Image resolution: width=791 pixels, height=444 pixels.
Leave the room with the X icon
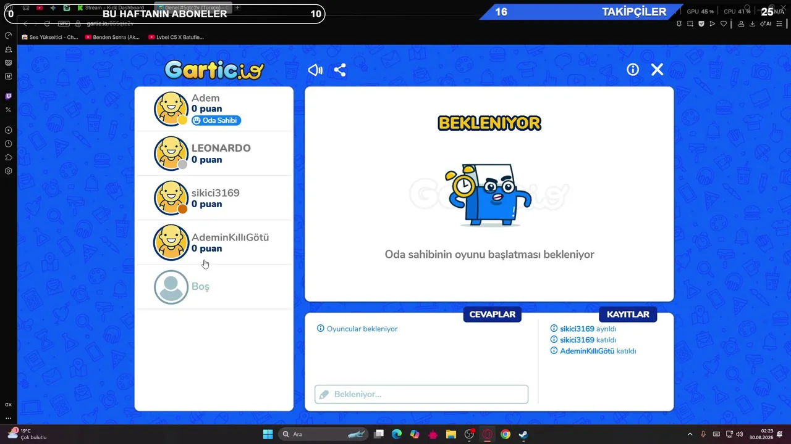point(657,70)
